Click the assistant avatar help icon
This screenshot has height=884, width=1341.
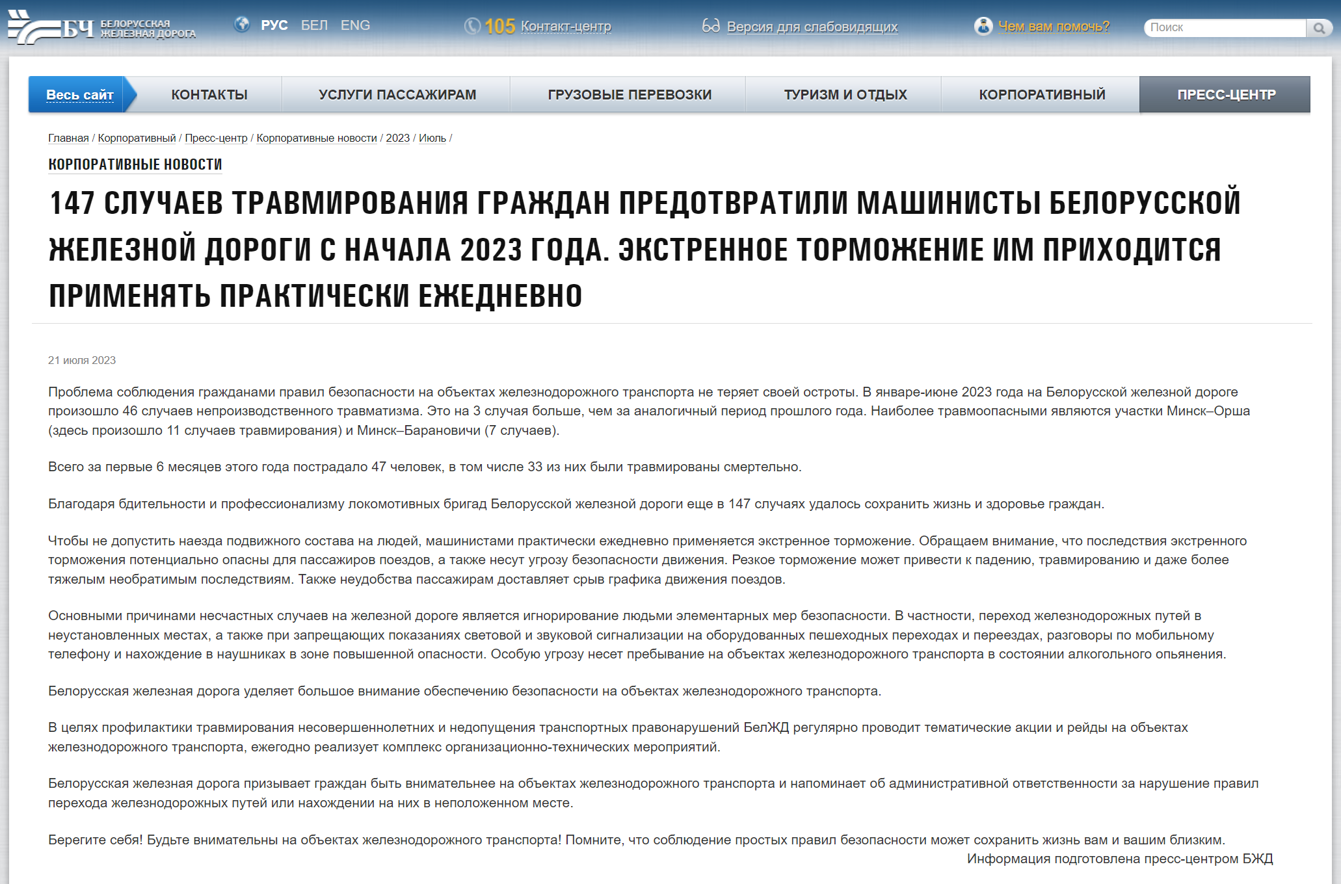(983, 26)
